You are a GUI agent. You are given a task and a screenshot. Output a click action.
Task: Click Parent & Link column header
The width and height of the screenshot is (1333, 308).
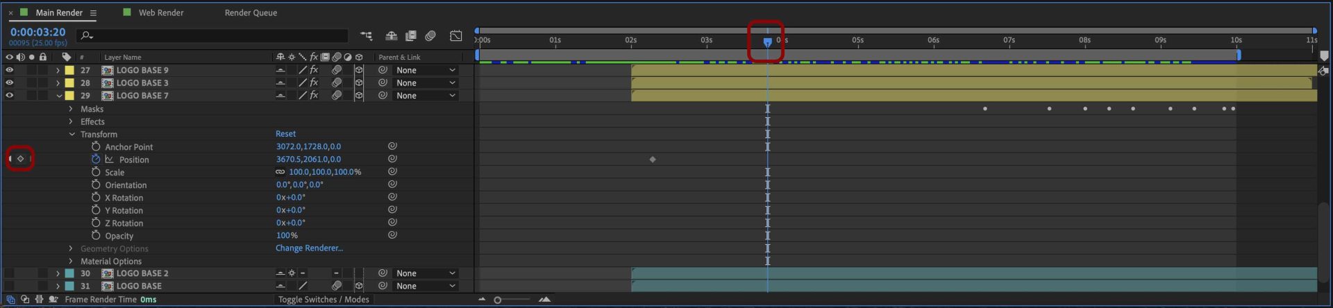pos(399,57)
